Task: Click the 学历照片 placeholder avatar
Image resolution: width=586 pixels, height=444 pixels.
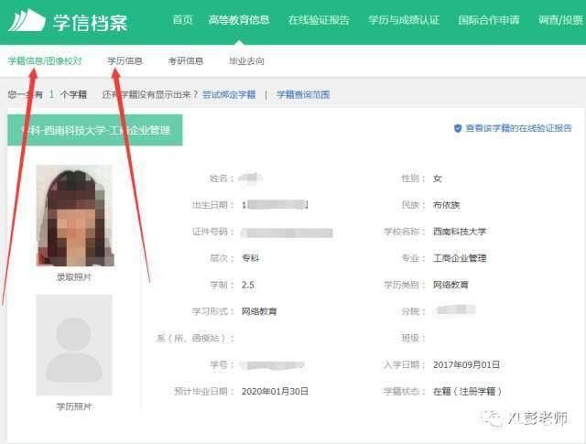Action: [x=74, y=345]
